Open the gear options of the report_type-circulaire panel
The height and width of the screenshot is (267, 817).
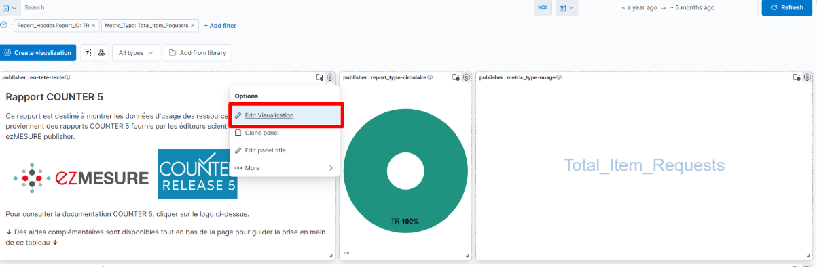click(467, 77)
